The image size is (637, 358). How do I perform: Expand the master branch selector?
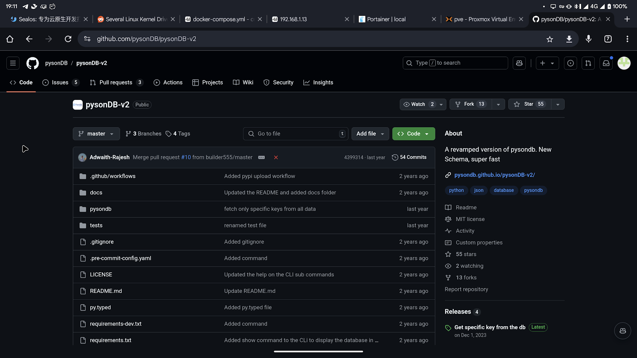(x=96, y=134)
